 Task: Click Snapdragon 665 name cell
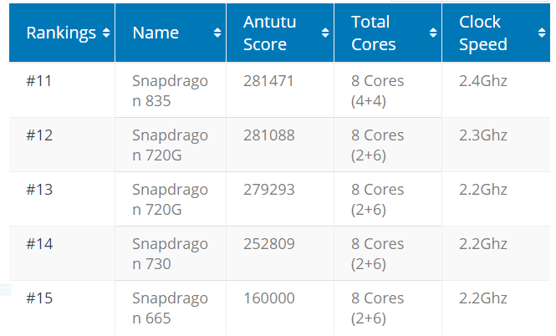(171, 308)
